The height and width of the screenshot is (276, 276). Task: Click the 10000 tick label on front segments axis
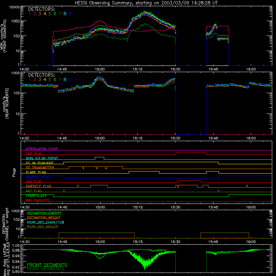pyautogui.click(x=14, y=7)
